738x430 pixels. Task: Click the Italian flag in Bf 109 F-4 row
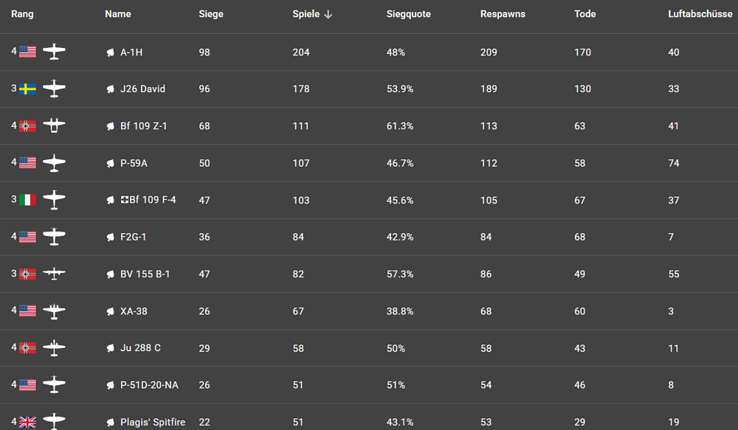click(x=27, y=200)
